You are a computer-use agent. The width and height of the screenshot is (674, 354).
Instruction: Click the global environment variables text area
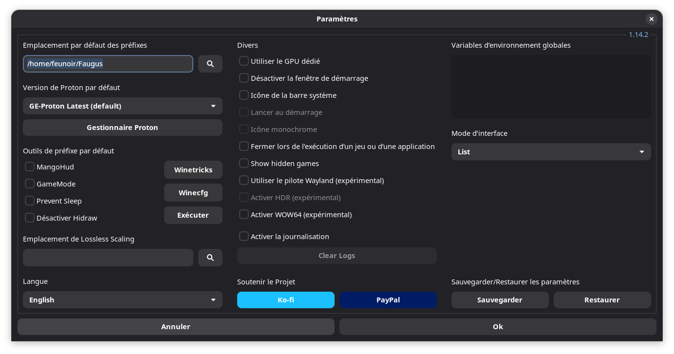pyautogui.click(x=551, y=87)
